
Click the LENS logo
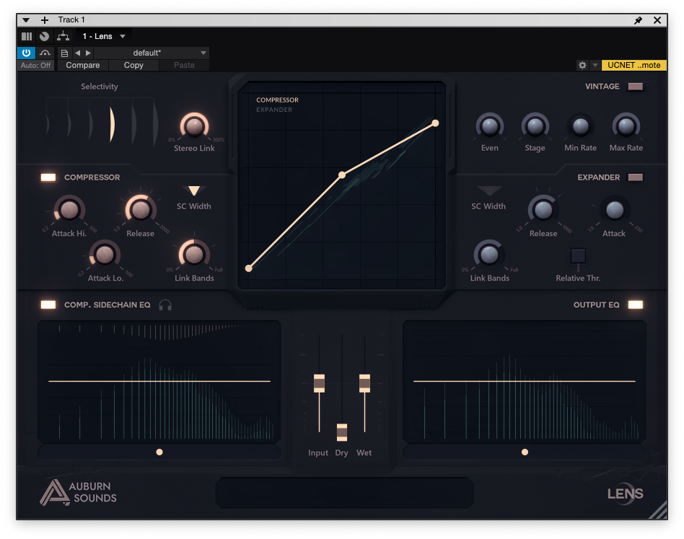click(x=626, y=494)
